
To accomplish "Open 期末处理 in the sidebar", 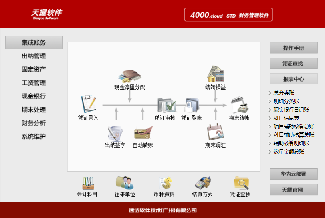I will (34, 110).
